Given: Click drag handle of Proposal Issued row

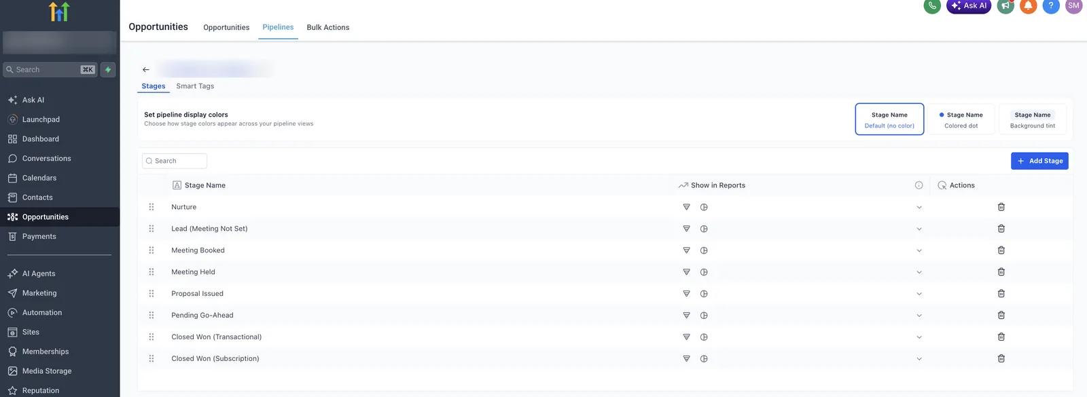Looking at the screenshot, I should click(x=152, y=294).
